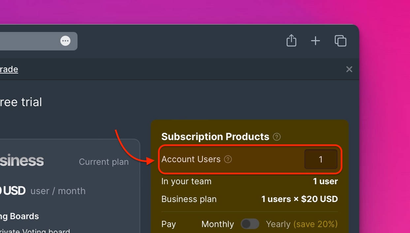This screenshot has width=410, height=233.
Task: Click the Private Voting board feature item
Action: click(35, 231)
